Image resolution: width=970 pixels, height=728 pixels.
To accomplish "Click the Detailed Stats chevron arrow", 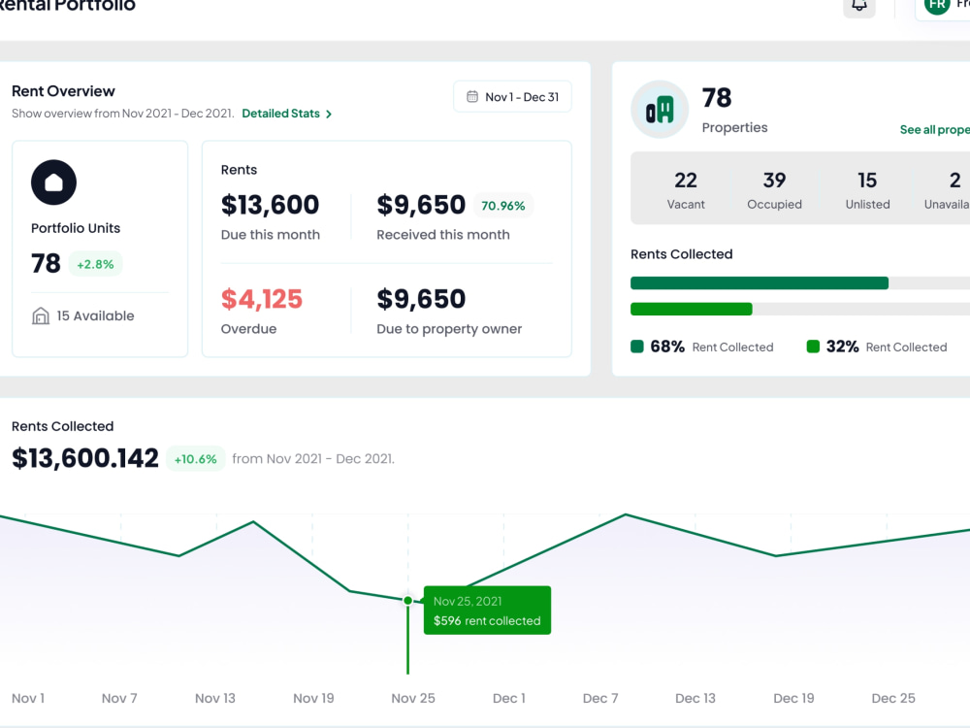I will 329,114.
